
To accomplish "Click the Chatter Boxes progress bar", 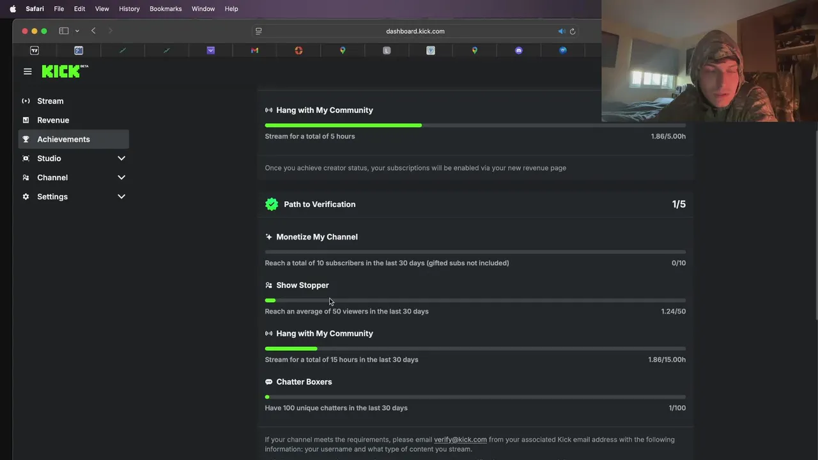I will point(475,397).
